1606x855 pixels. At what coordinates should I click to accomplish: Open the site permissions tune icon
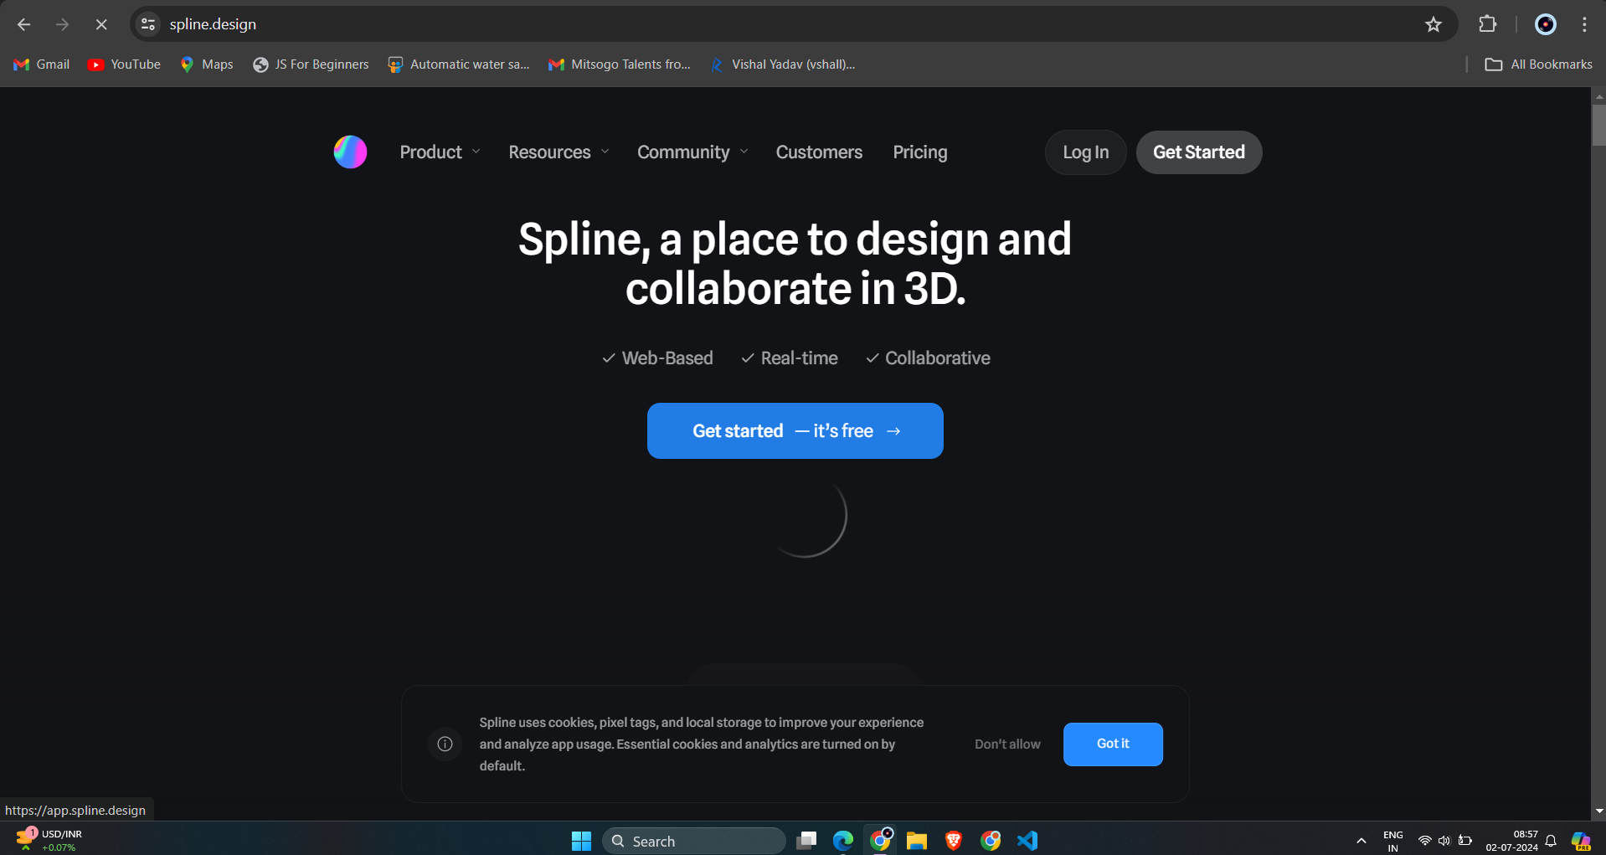147,24
